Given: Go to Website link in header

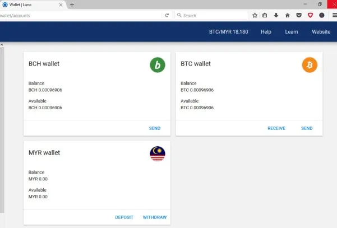Looking at the screenshot, I should click(x=321, y=32).
